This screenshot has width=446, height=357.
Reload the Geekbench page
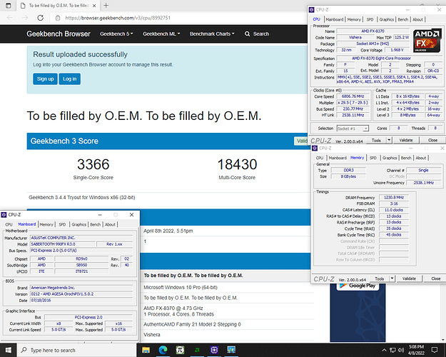[x=41, y=18]
